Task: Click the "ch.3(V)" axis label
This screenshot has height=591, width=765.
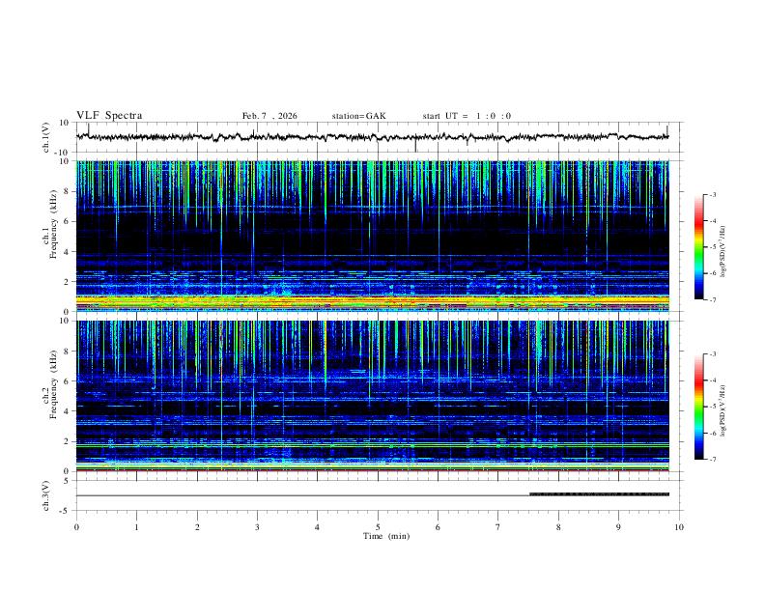Action: [x=46, y=496]
